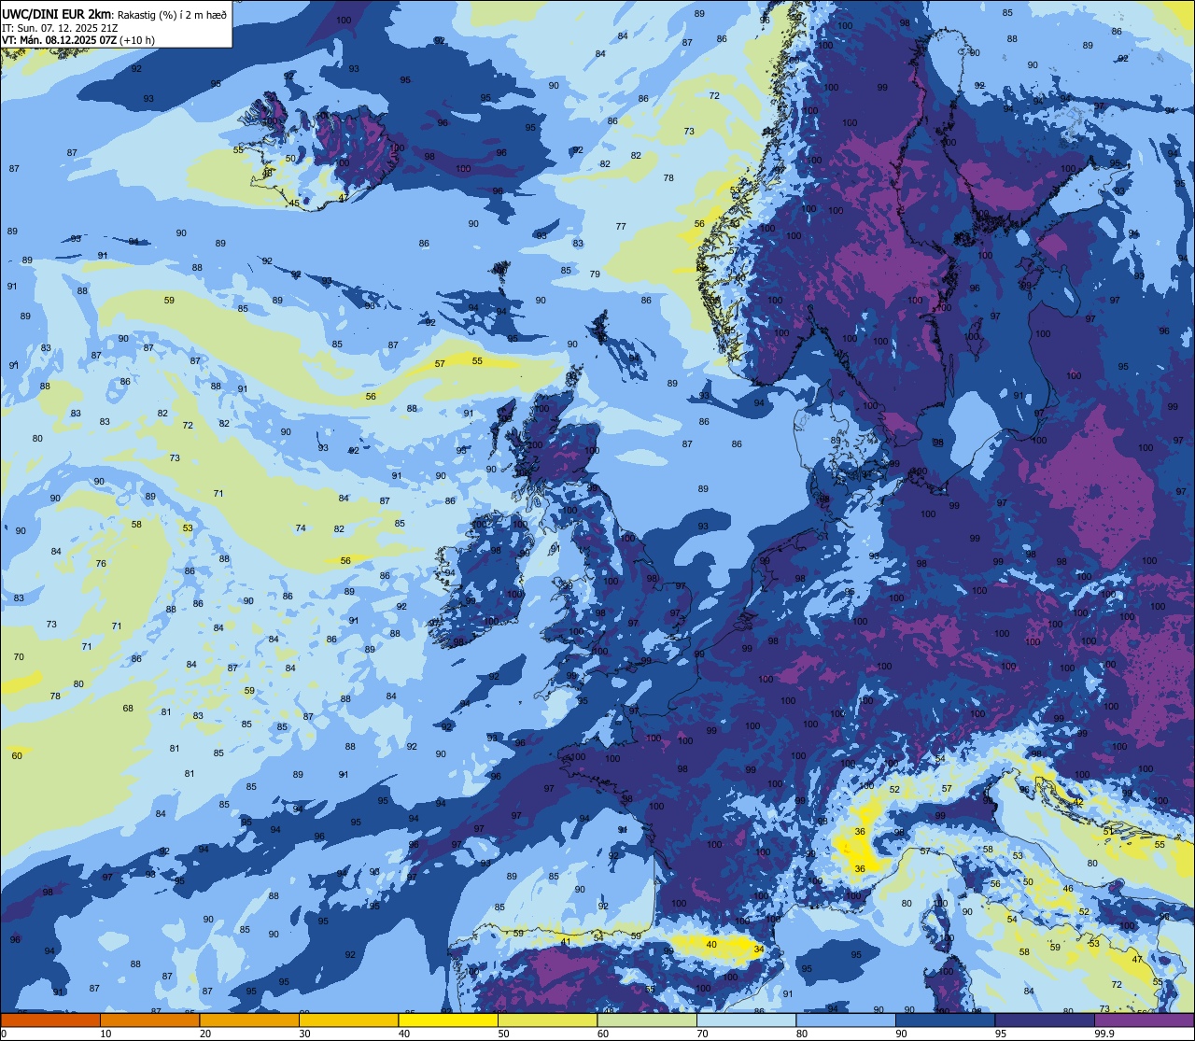Image resolution: width=1195 pixels, height=1041 pixels.
Task: Click the "34" humidity value on the map
Action: (x=759, y=950)
